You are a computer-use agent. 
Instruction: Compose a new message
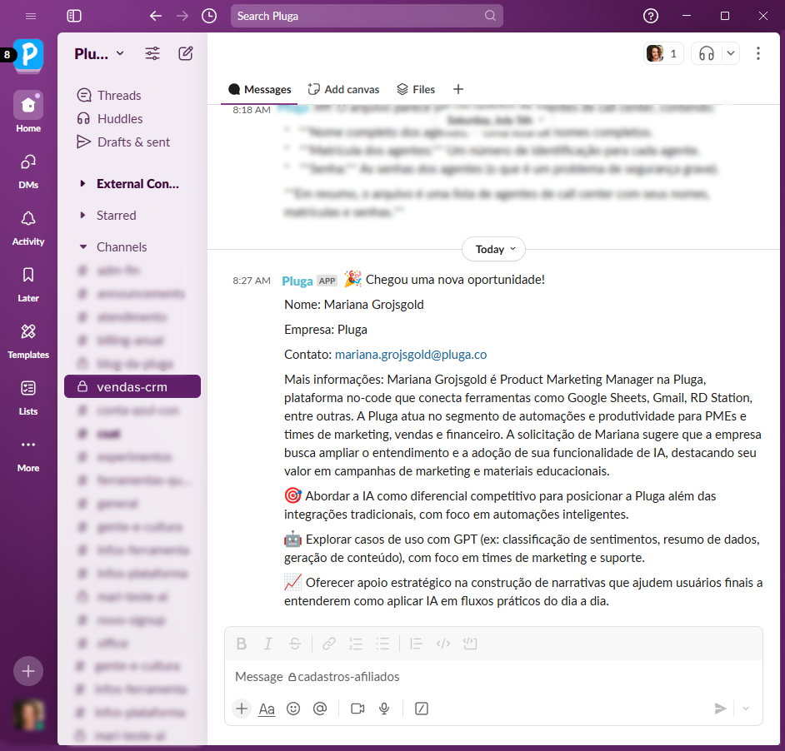186,53
